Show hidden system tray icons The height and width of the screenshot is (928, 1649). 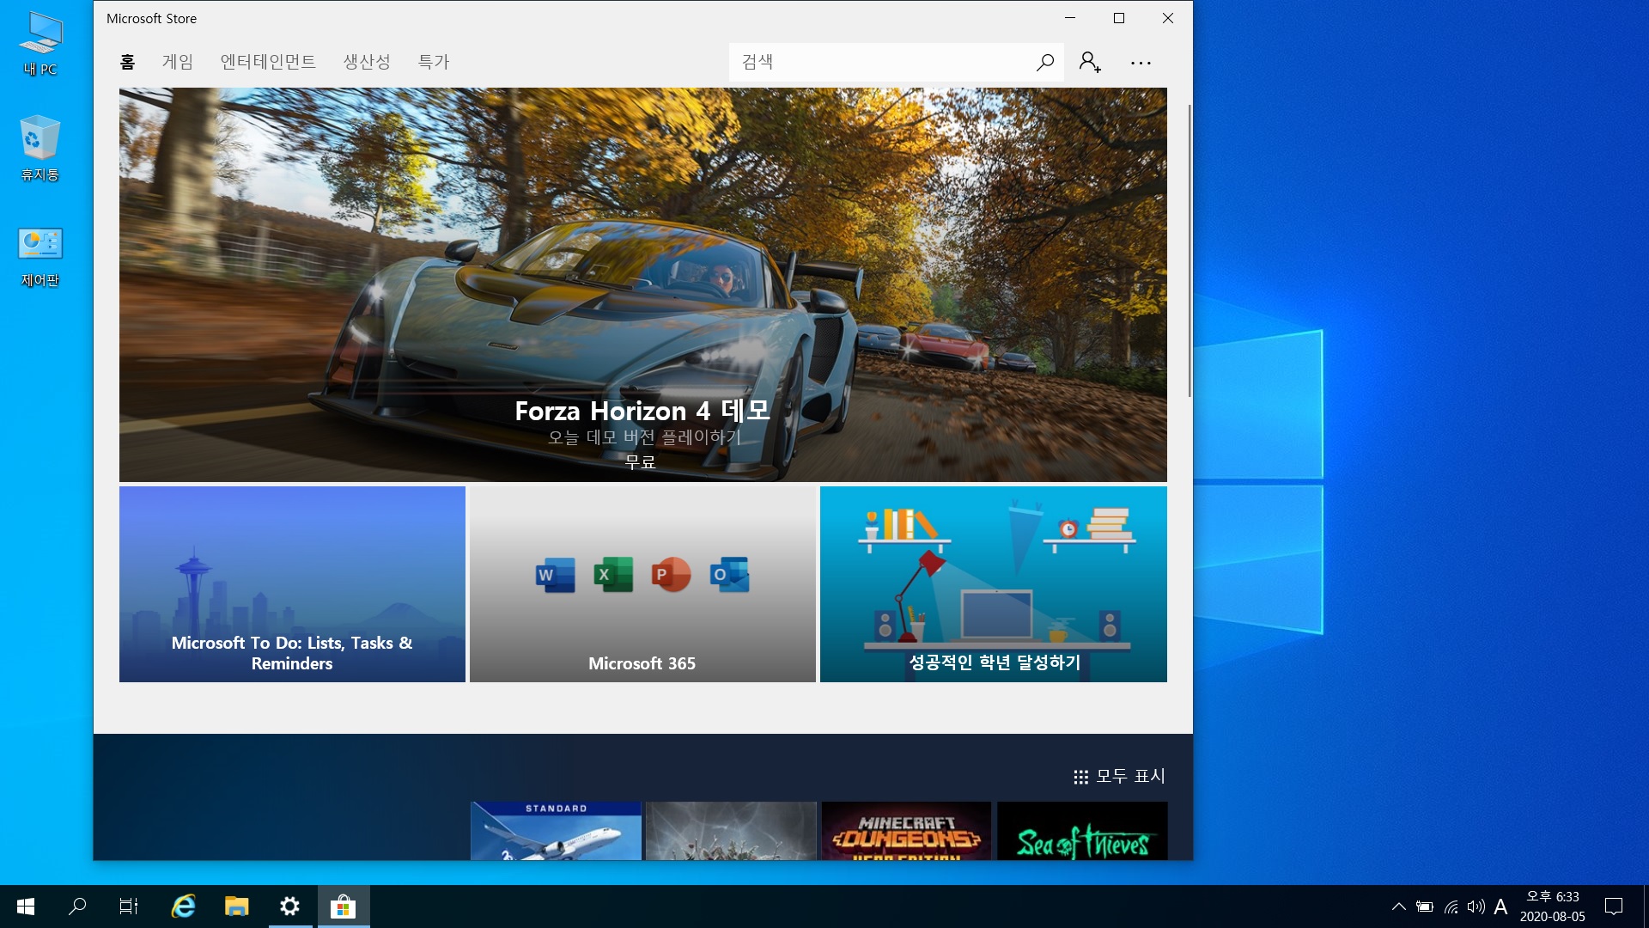(1398, 907)
